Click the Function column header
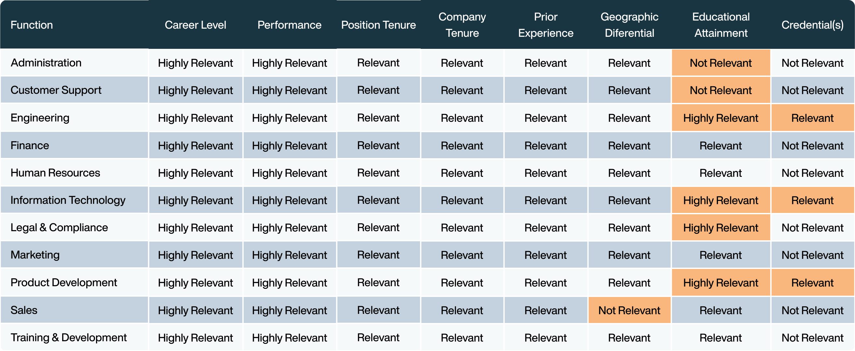This screenshot has width=855, height=351. tap(32, 25)
